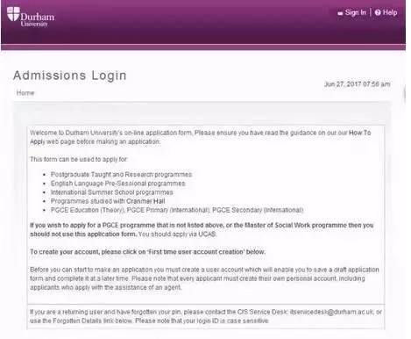Select the English Language Pre-Sessional programmes bullet
Viewport: 411px width, 339px height.
[118, 184]
